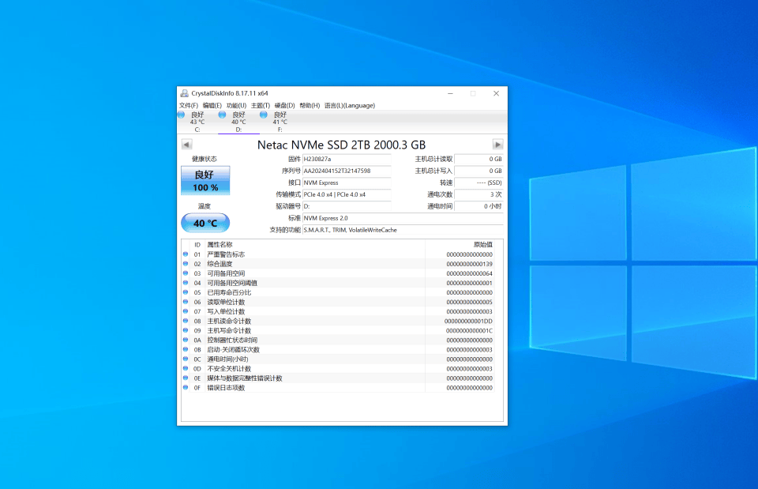Click the blue dot beside attribute 严重警告标志

186,254
